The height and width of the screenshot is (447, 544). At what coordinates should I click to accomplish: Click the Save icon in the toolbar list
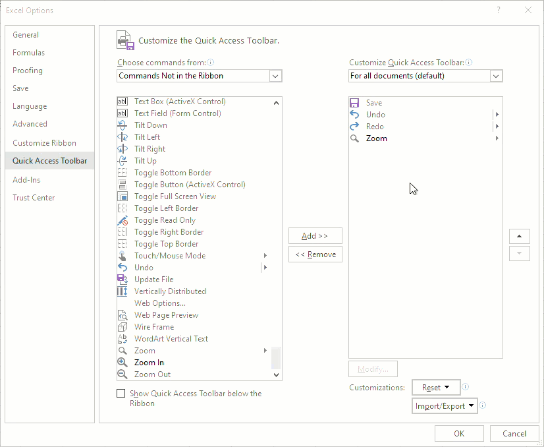[354, 103]
